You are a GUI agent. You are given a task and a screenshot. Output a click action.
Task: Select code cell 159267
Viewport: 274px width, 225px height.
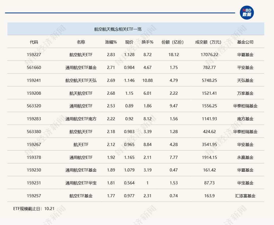pyautogui.click(x=34, y=144)
